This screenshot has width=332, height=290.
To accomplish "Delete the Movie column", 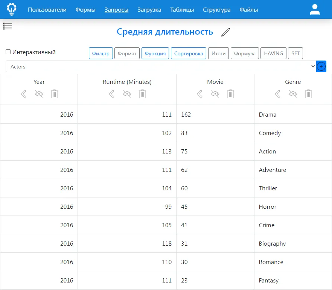I will pyautogui.click(x=231, y=94).
